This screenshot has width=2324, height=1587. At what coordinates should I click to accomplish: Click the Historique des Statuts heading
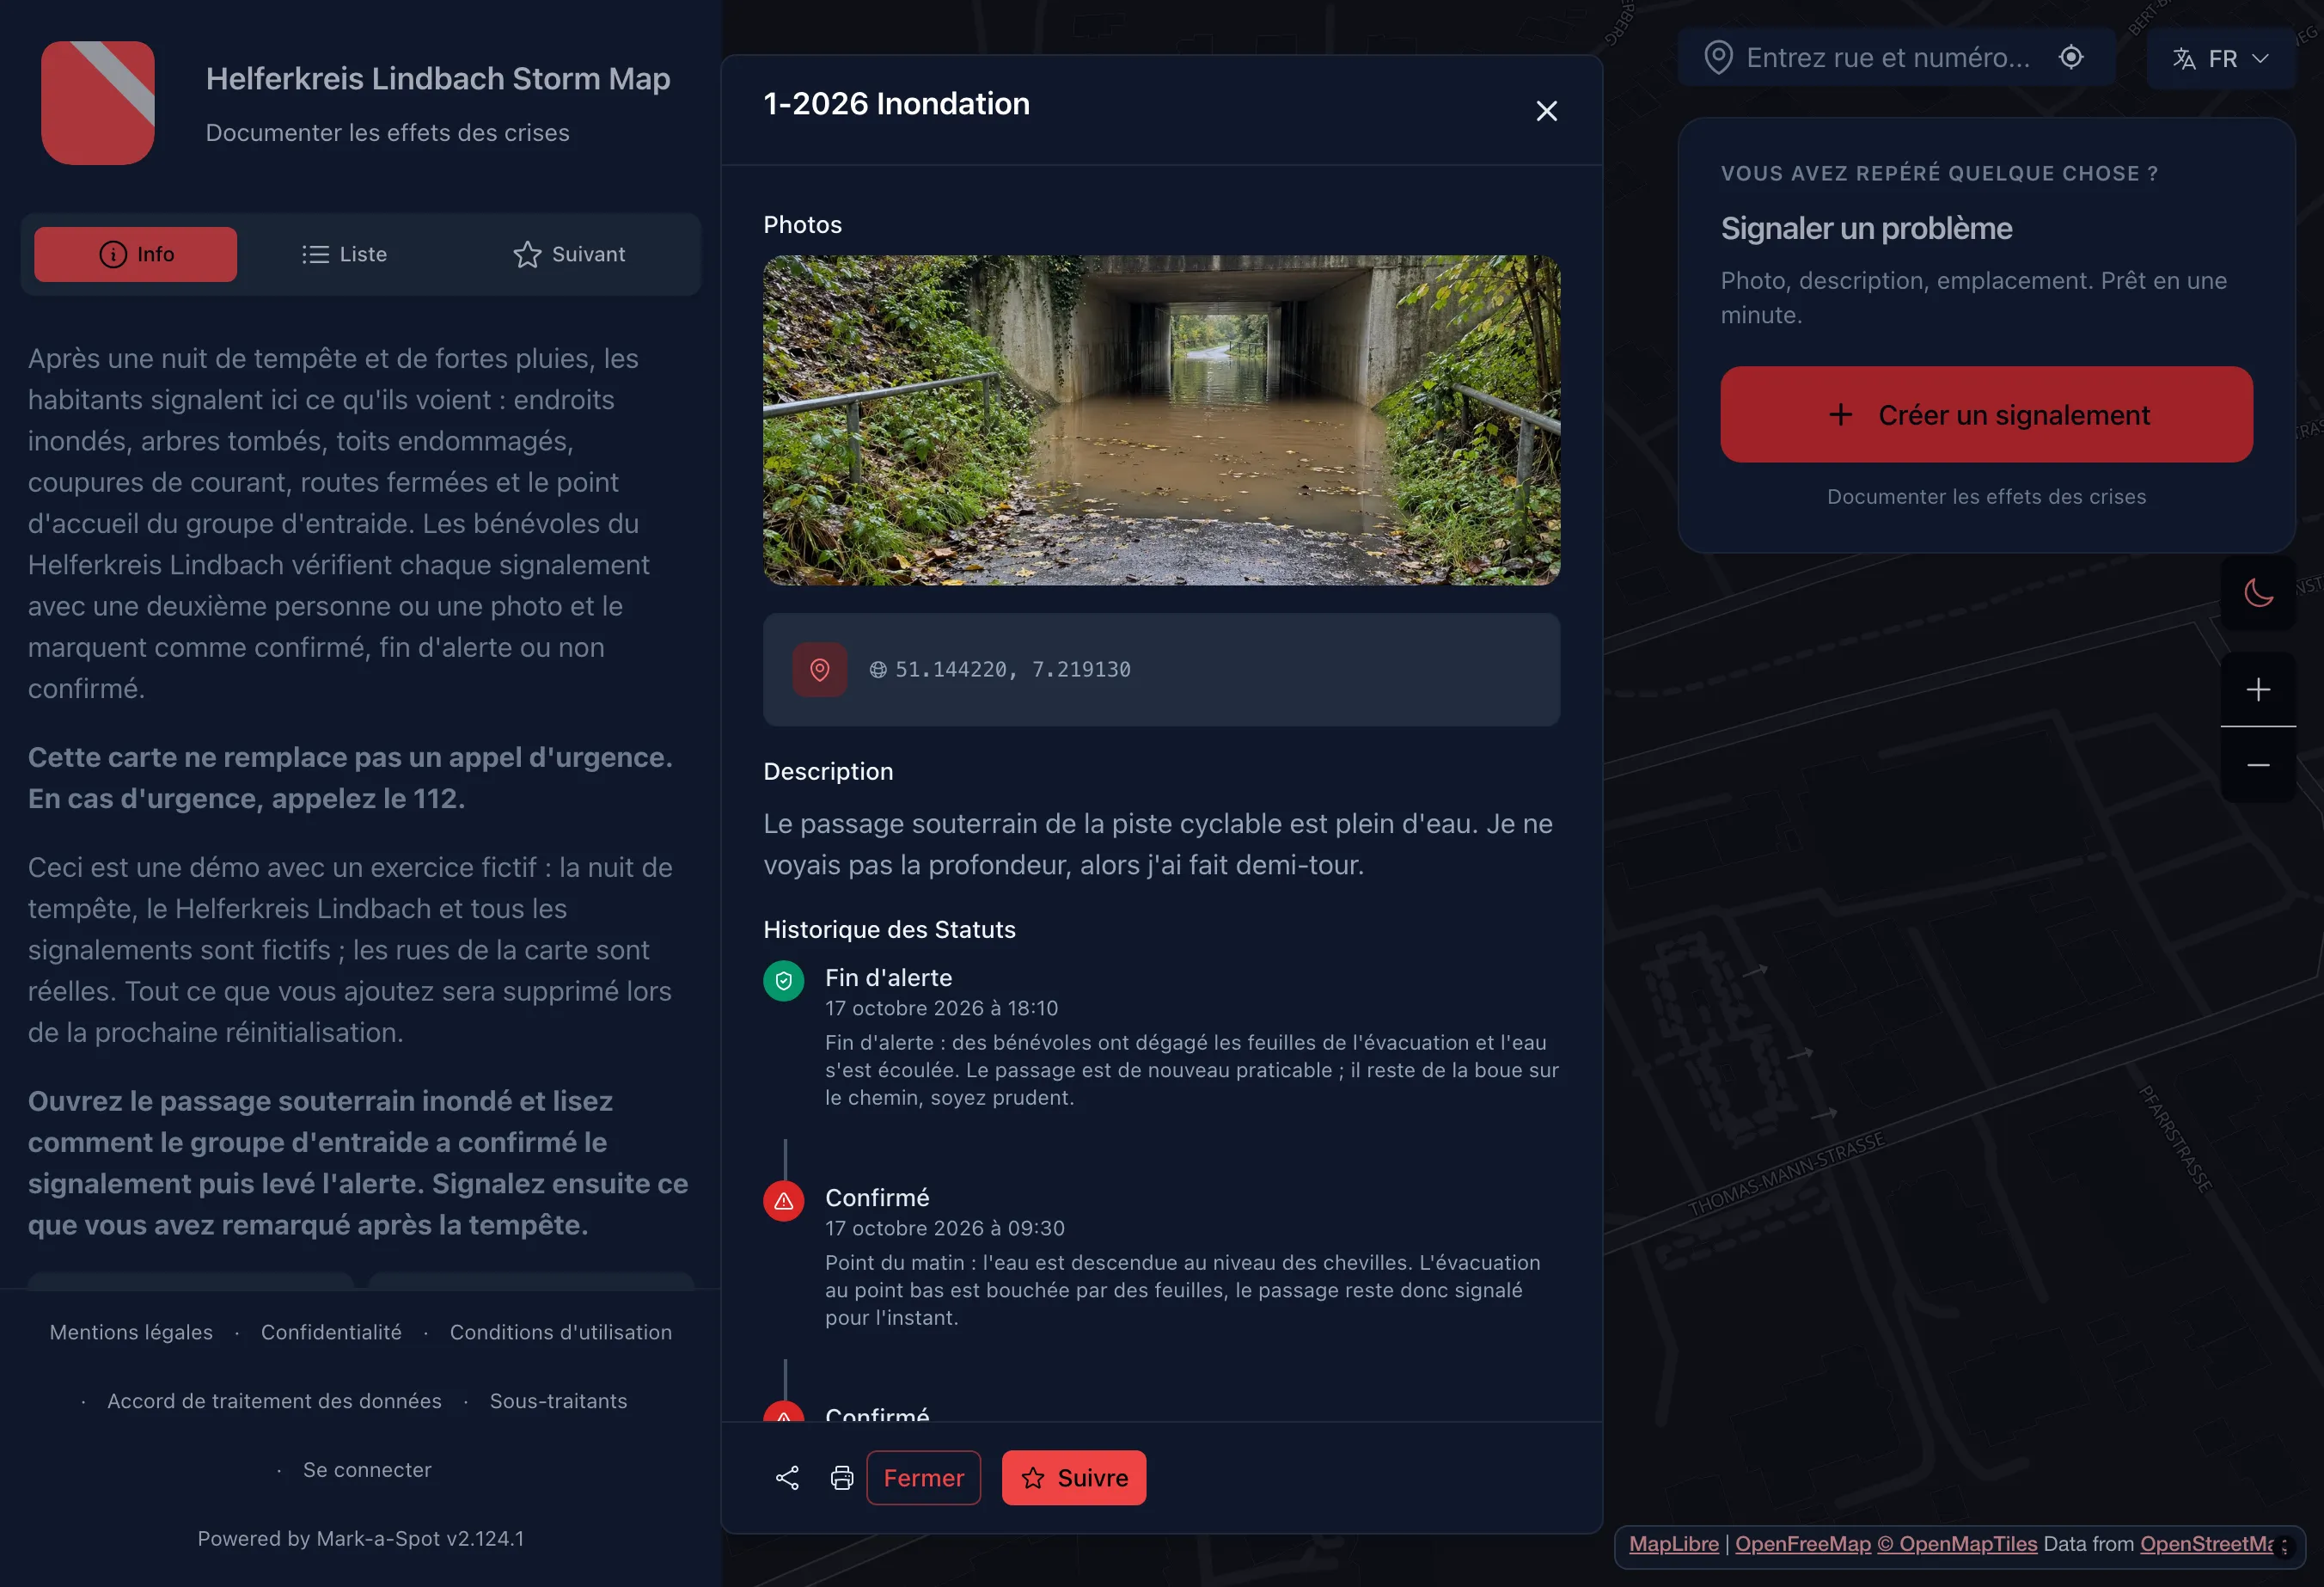889,929
